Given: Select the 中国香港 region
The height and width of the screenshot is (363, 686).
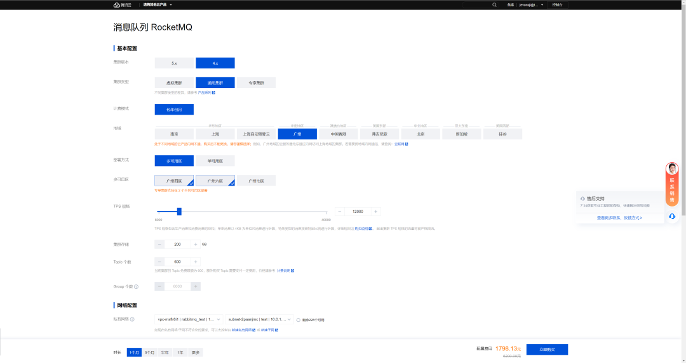Looking at the screenshot, I should [339, 134].
